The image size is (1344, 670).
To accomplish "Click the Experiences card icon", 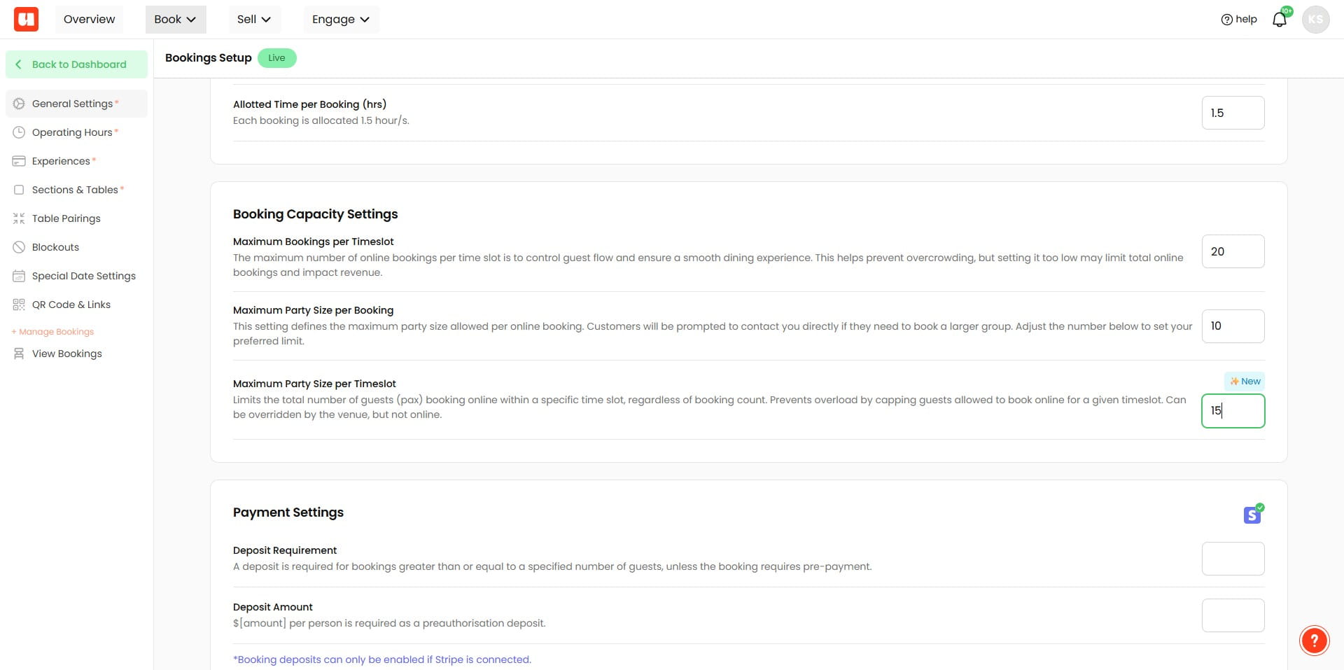I will coord(19,161).
